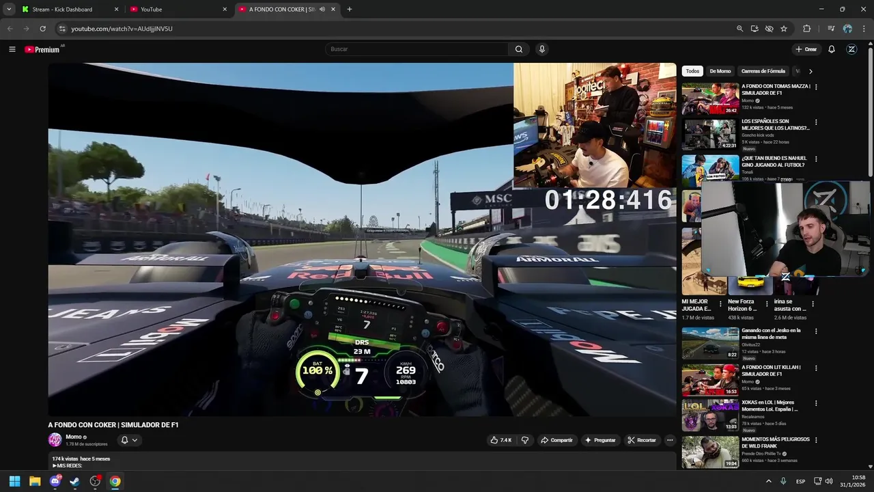Mute the playing tab via speaker icon
Image resolution: width=874 pixels, height=492 pixels.
pos(322,10)
